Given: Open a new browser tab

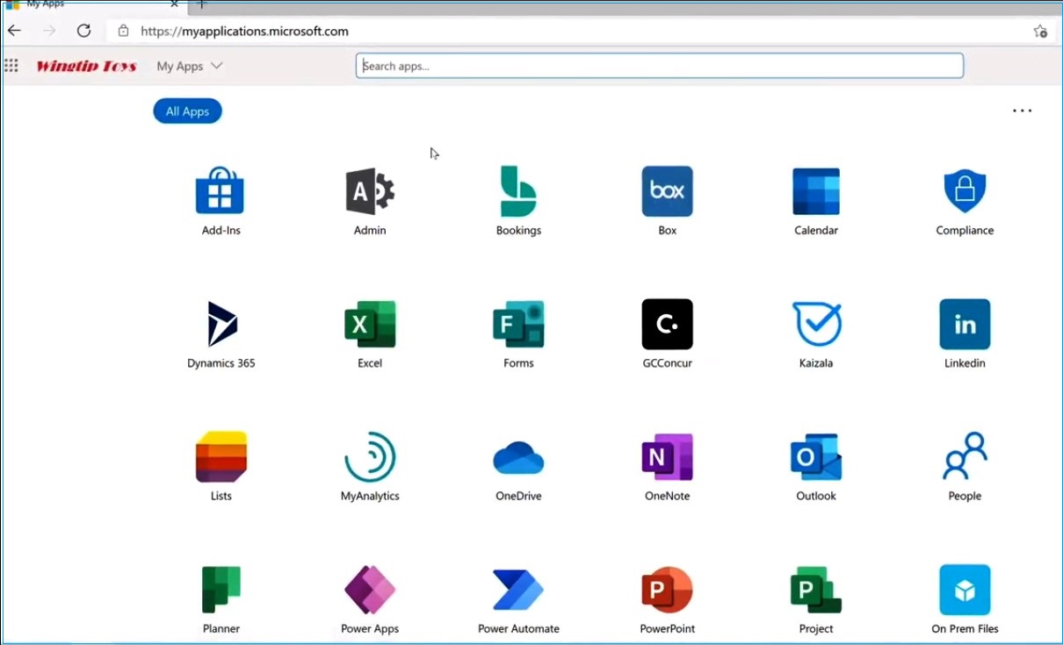Looking at the screenshot, I should (x=201, y=4).
